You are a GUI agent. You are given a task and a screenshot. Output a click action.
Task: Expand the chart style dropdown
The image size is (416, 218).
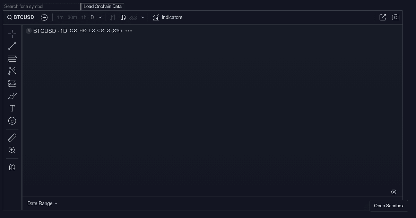[142, 17]
